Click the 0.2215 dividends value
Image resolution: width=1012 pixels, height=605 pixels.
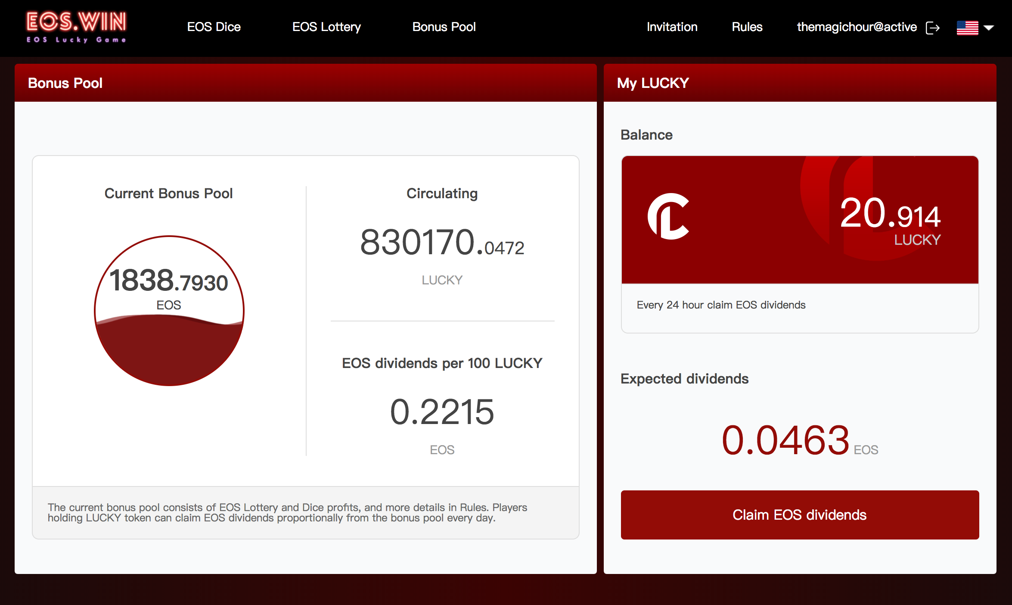pos(442,412)
